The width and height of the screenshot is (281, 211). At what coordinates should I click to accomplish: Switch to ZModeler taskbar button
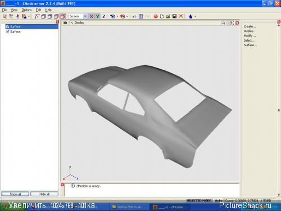click(x=170, y=207)
